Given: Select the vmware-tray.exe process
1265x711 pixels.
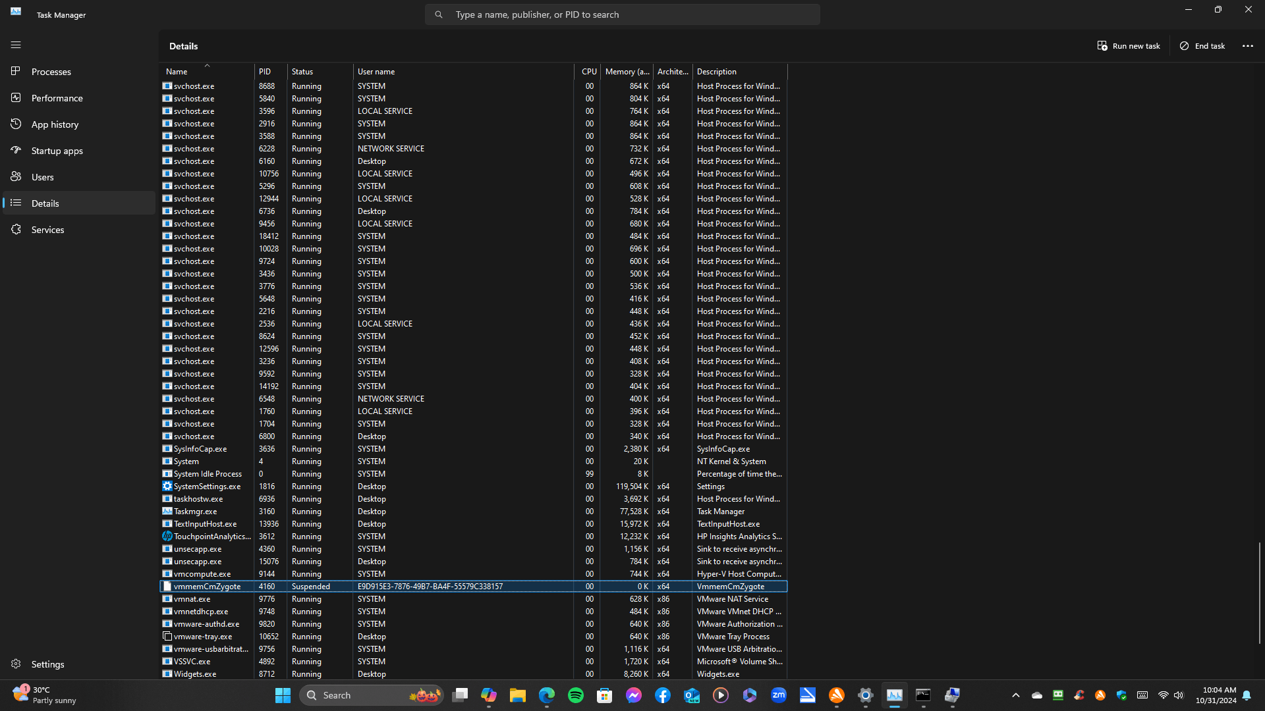Looking at the screenshot, I should point(474,637).
